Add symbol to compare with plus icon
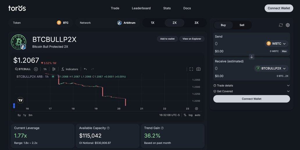This screenshot has height=150, width=300. 36,69
